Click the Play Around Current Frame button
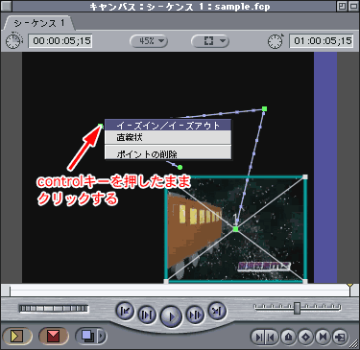This screenshot has height=350, width=360. pyautogui.click(x=195, y=315)
